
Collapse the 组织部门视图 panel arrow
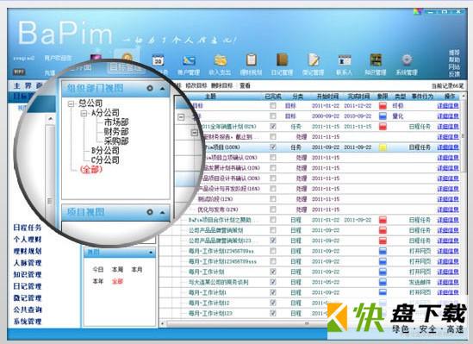[163, 89]
